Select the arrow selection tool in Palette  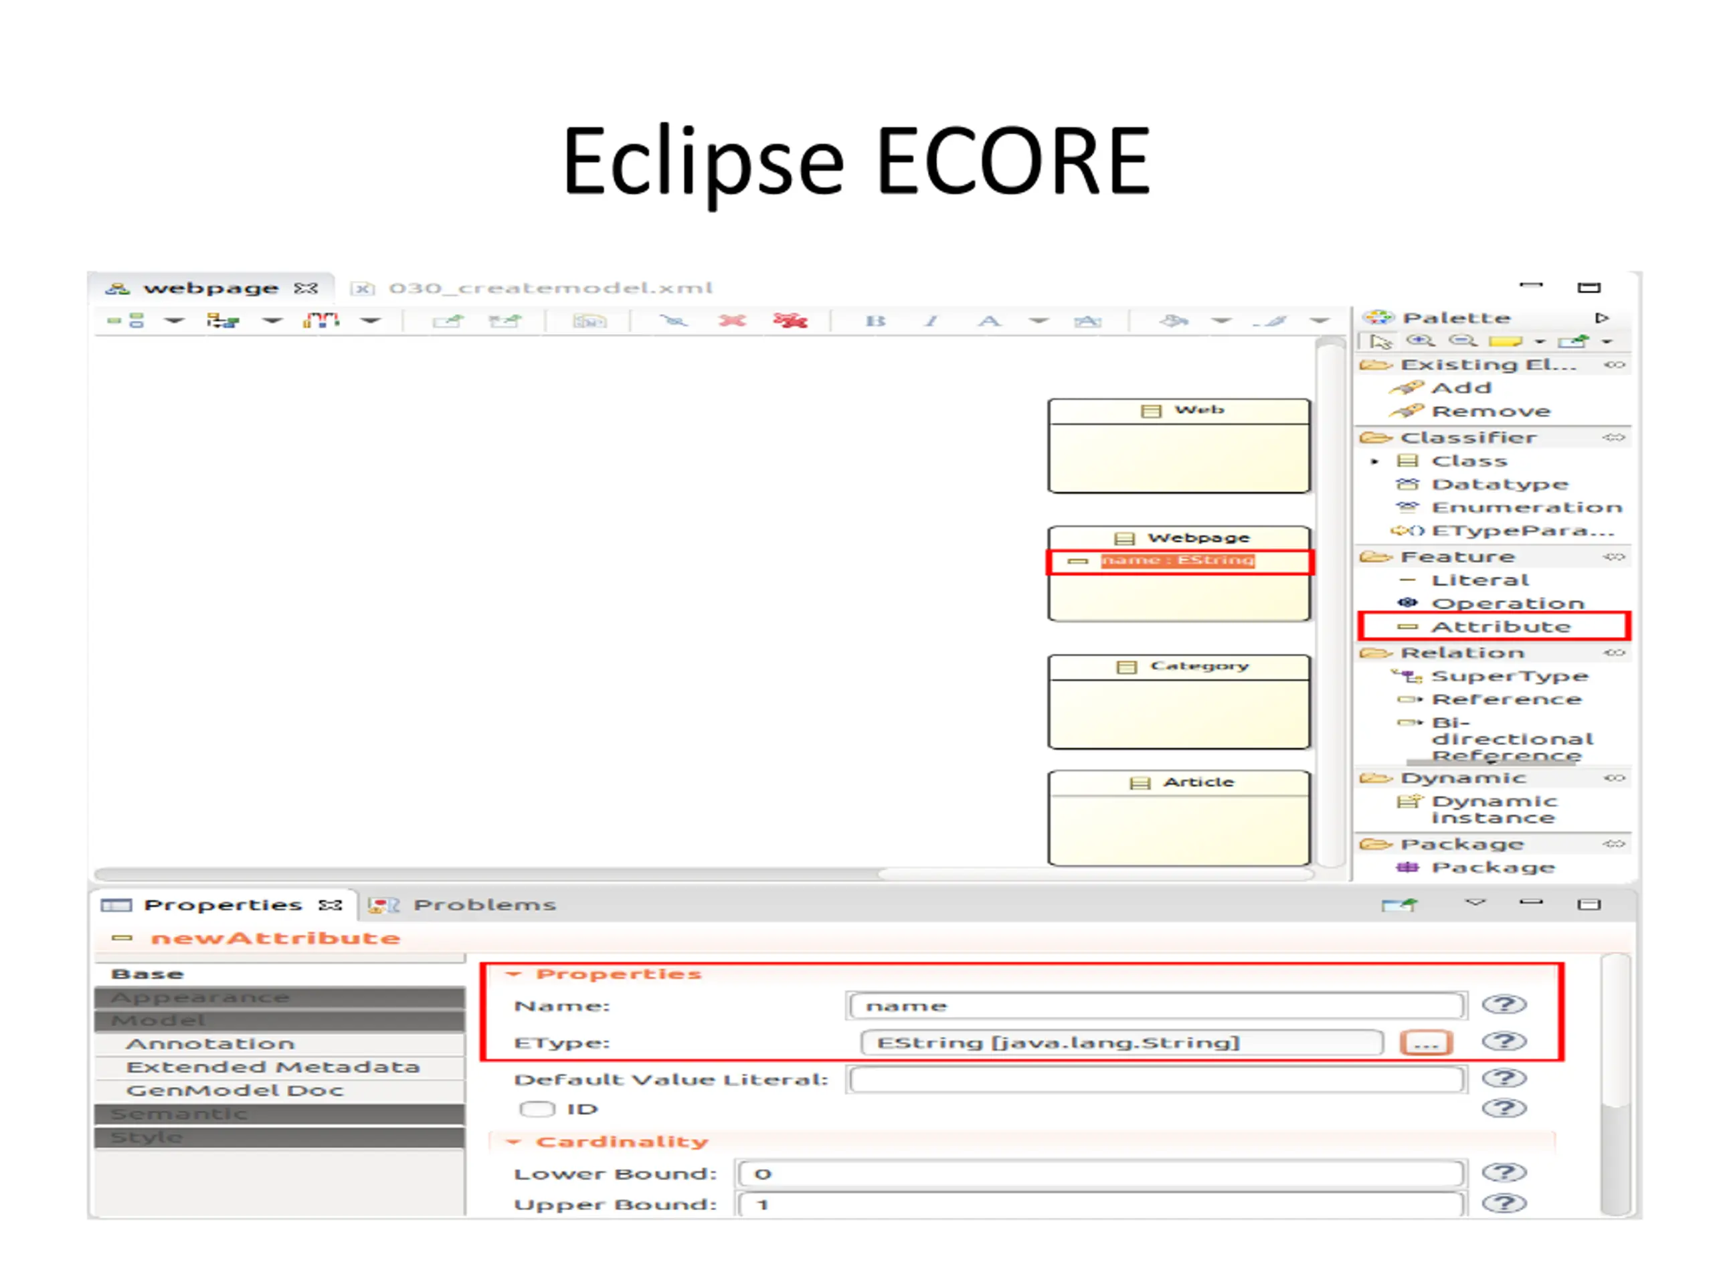tap(1381, 341)
